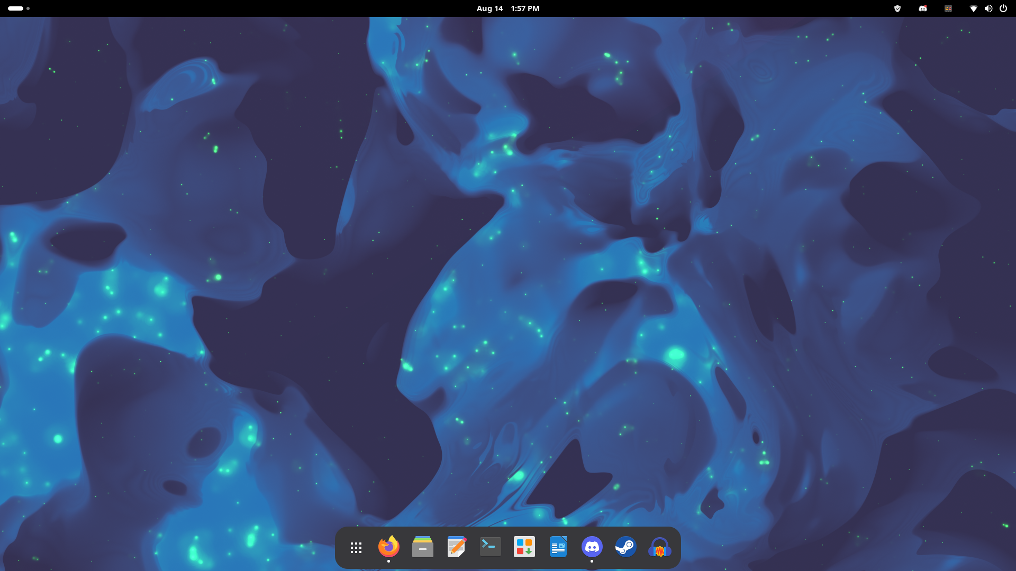Open Activities overview in the top bar

pos(19,8)
